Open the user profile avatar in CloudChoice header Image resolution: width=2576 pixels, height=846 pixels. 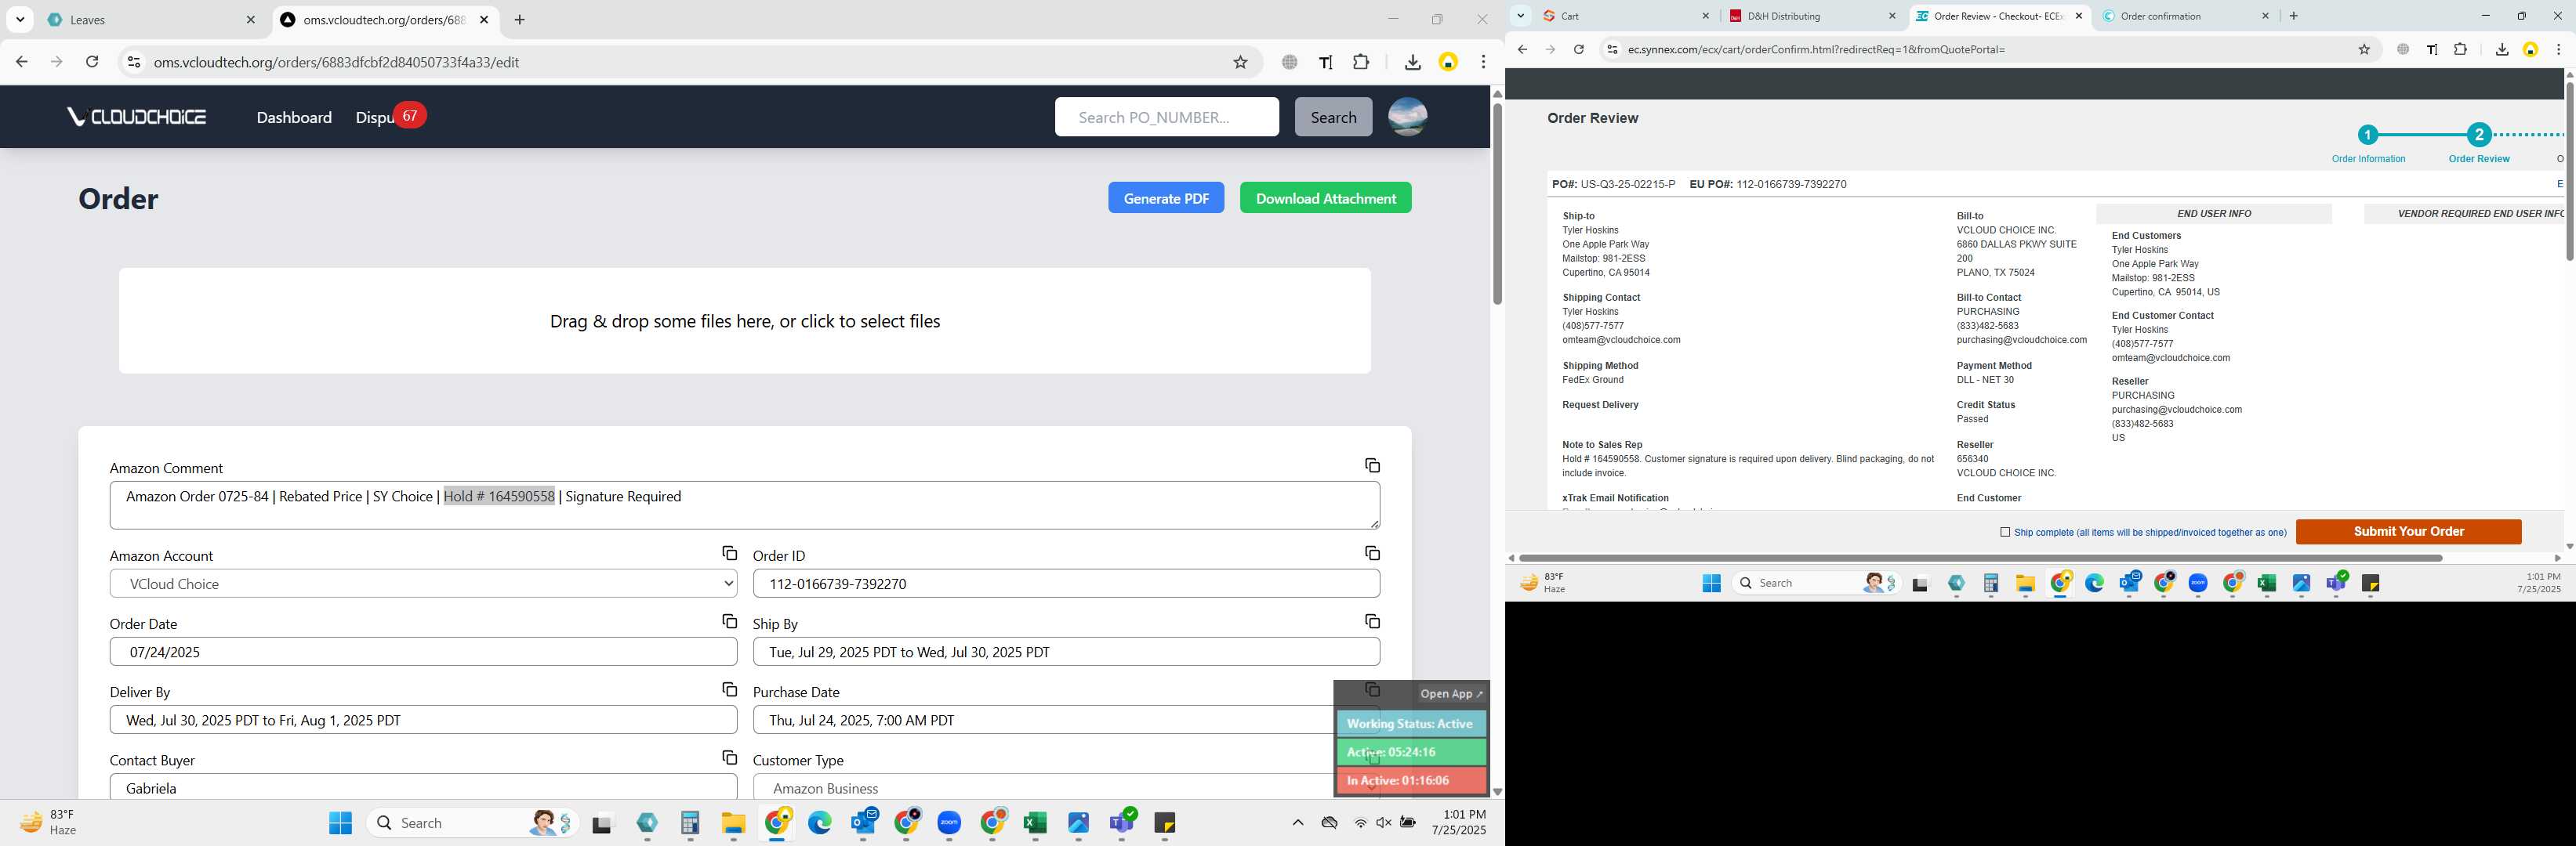pos(1407,117)
